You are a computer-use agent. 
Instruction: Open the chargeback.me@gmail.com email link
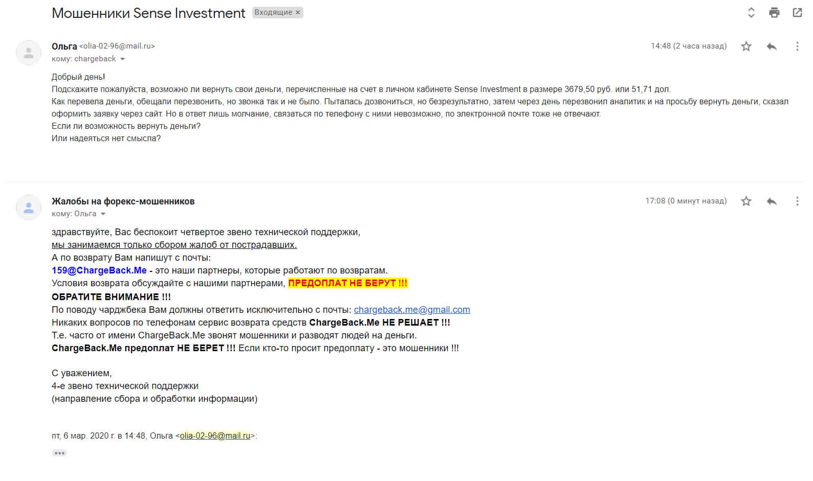pos(411,310)
